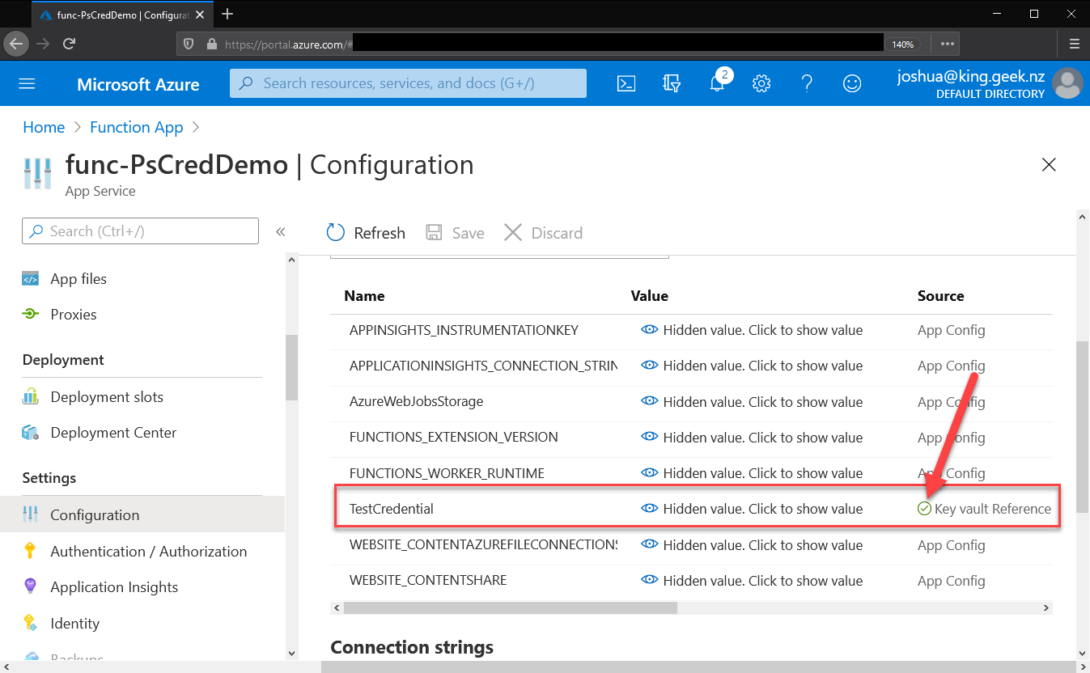The width and height of the screenshot is (1090, 673).
Task: Click the site lock icon
Action: 211,44
